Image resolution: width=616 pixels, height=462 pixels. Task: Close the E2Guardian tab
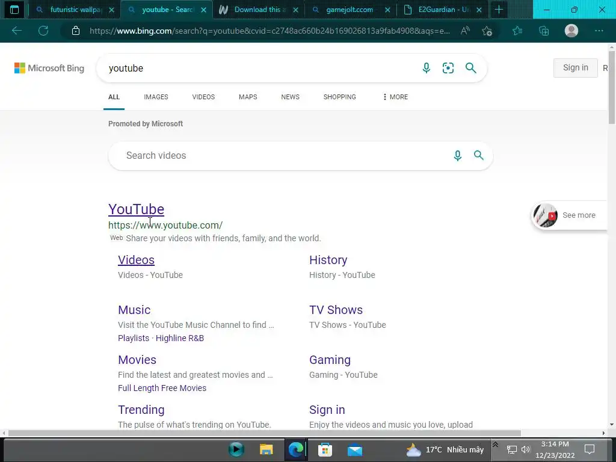tap(479, 10)
